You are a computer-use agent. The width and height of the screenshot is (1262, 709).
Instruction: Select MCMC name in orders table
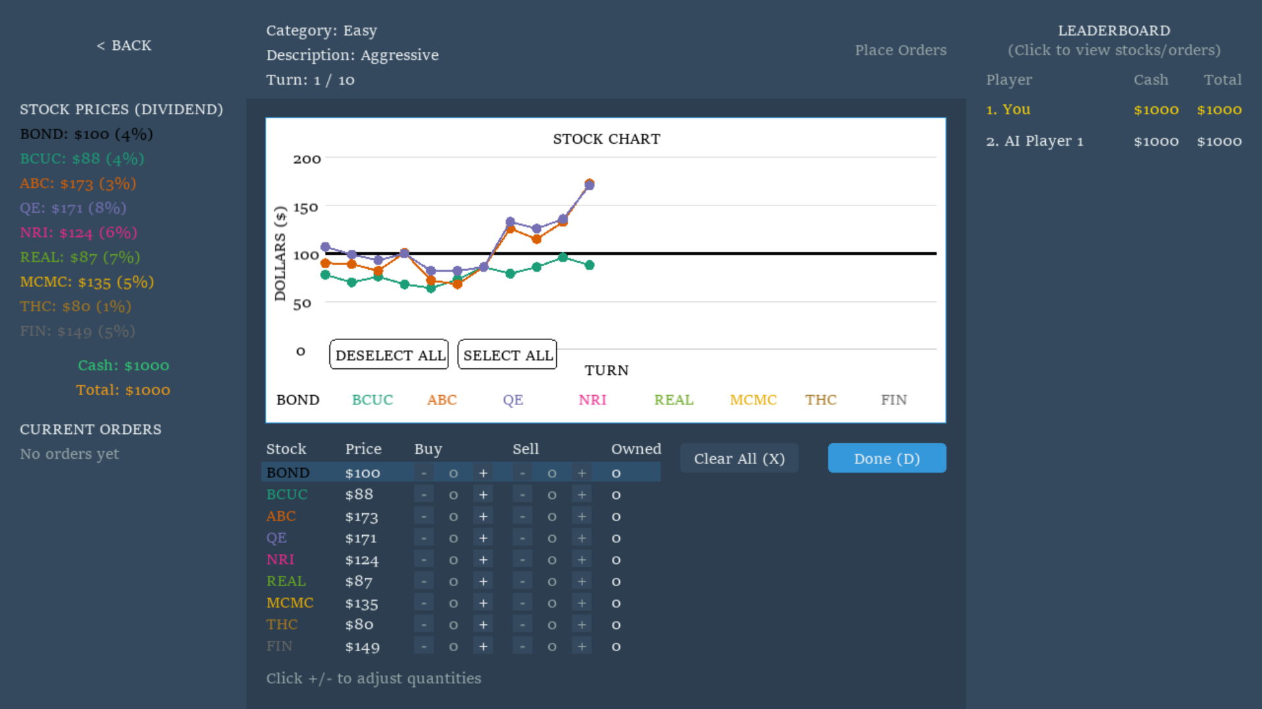(x=290, y=603)
